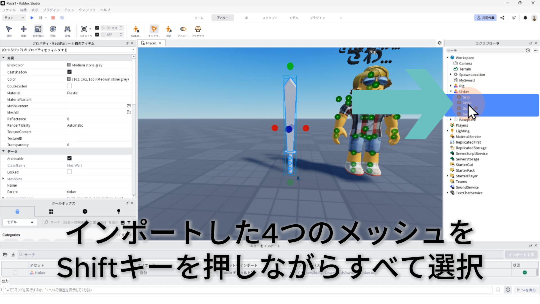The image size is (540, 304).
Task: Collapse the tinker model in Explorer
Action: [451, 91]
